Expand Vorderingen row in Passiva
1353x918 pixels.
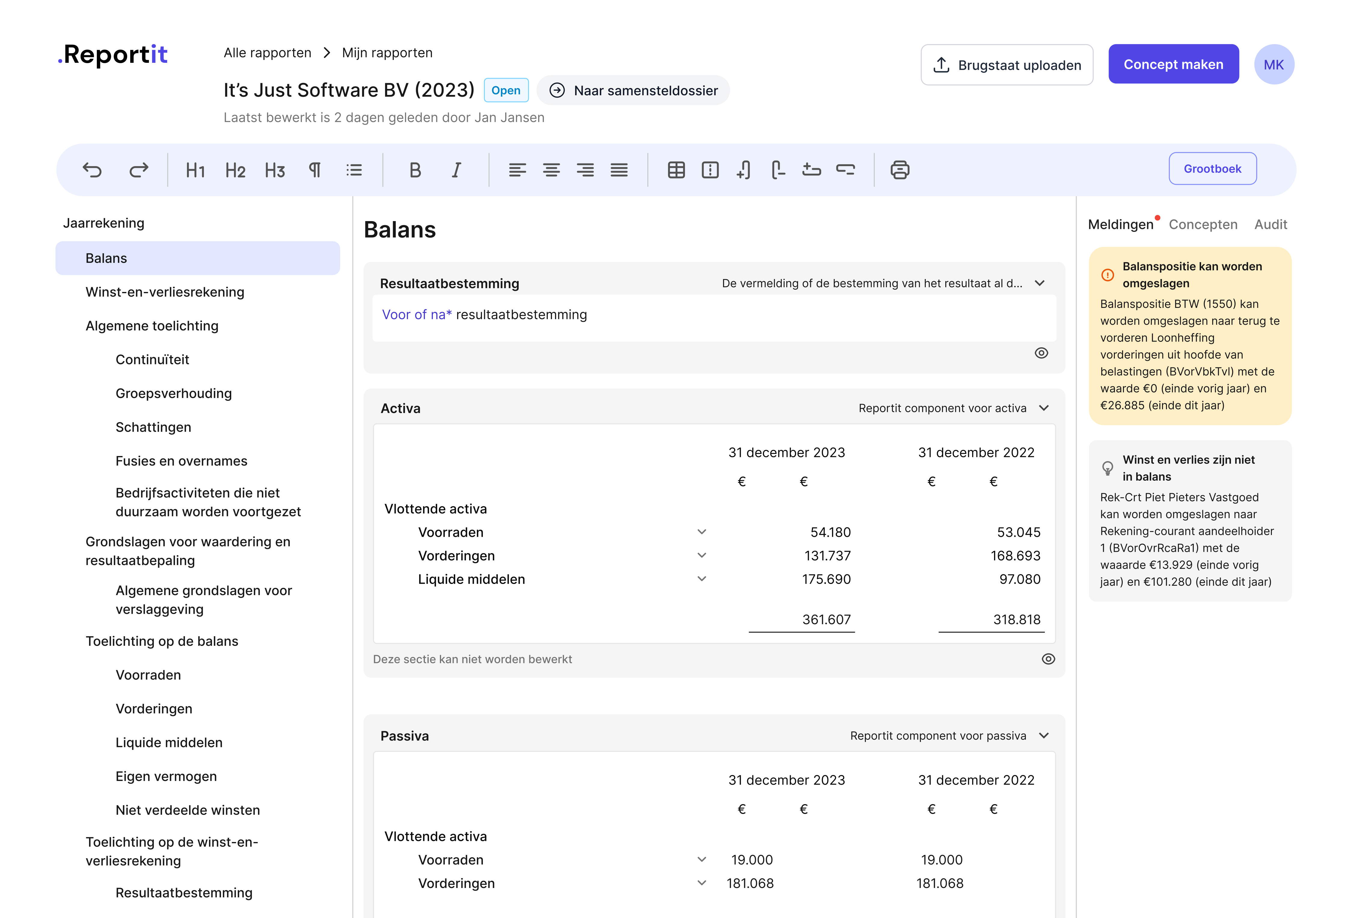click(702, 883)
